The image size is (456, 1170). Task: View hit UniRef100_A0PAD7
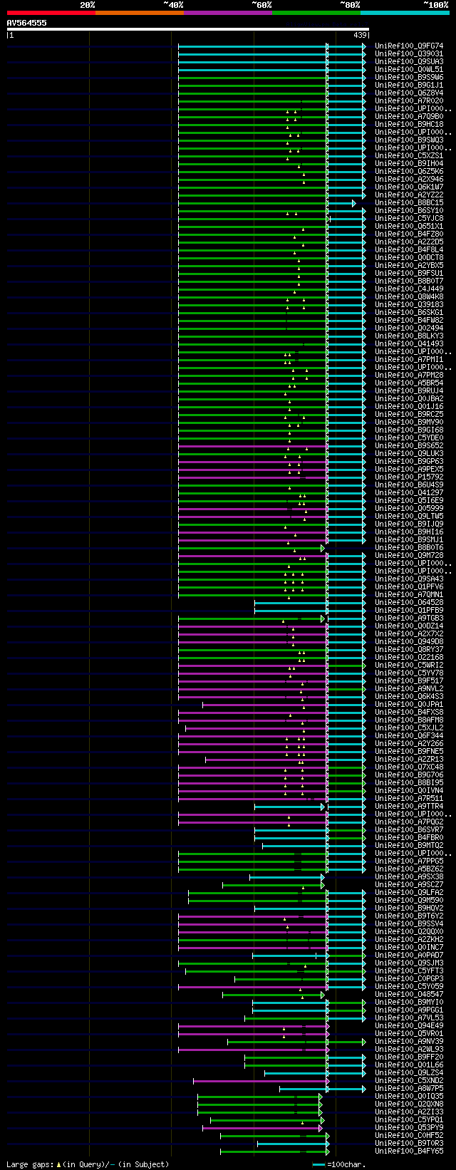409,956
